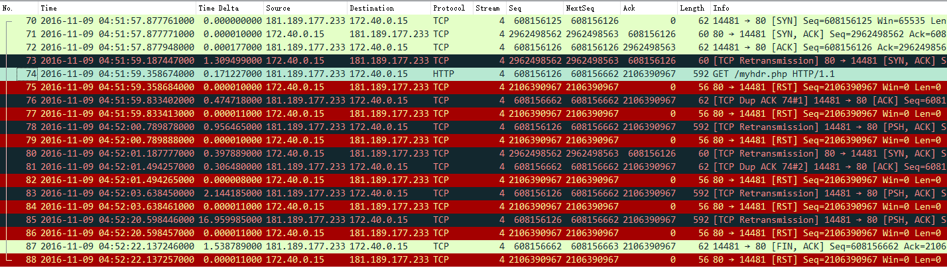Image resolution: width=947 pixels, height=268 pixels.
Task: Sort by the Length column header
Action: [x=694, y=8]
